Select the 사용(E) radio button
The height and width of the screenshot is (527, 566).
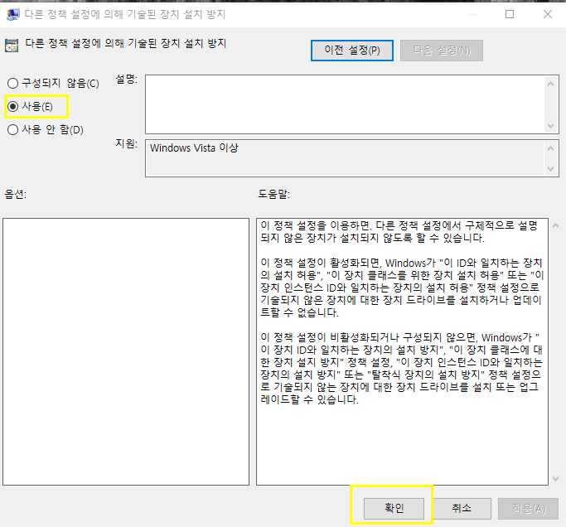30,107
